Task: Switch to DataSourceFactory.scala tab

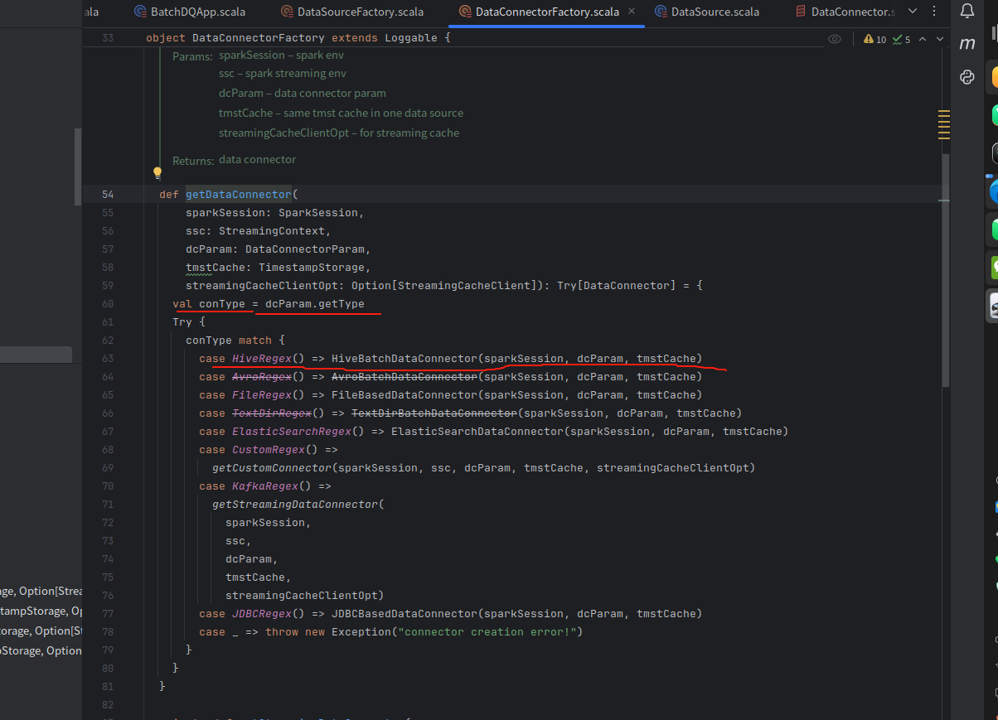Action: click(352, 12)
